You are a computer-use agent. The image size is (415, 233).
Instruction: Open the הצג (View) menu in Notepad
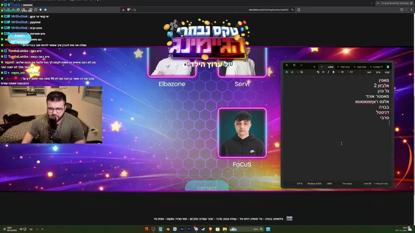(x=369, y=72)
